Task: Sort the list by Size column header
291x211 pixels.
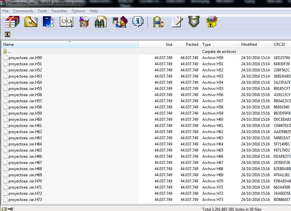Action: [x=169, y=44]
